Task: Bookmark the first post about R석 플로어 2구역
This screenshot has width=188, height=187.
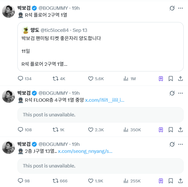Action: [171, 79]
